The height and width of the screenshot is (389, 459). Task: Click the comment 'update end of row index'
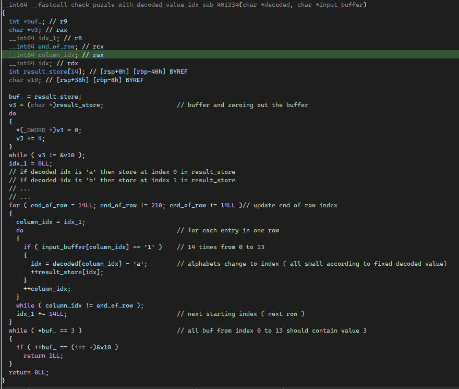(290, 205)
